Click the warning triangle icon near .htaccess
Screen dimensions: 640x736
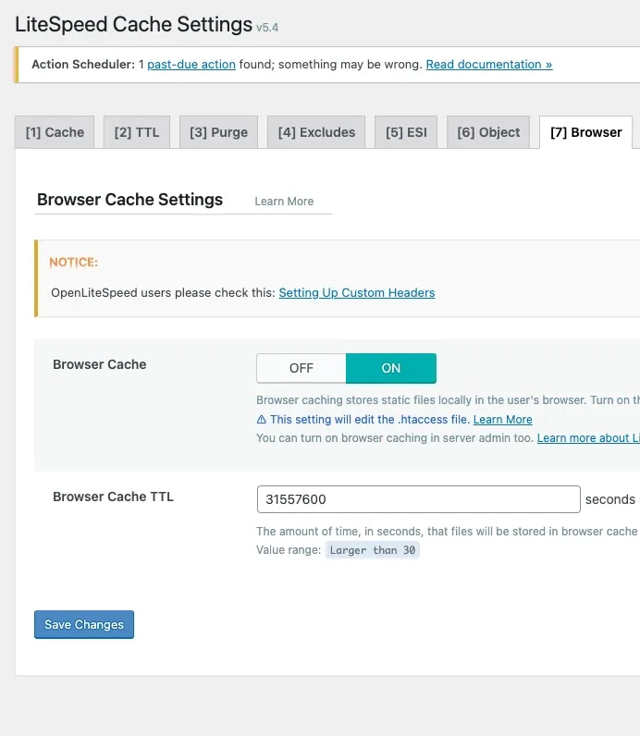[262, 420]
